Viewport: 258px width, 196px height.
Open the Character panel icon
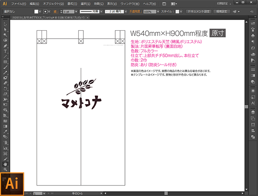253,103
